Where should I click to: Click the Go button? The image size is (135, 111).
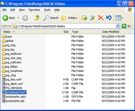[126, 26]
